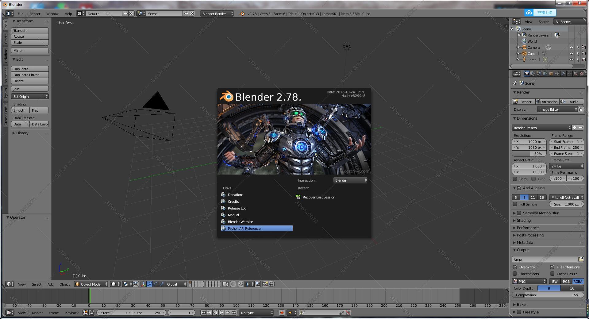The height and width of the screenshot is (319, 589).
Task: Open the Window menu in top header
Action: [x=52, y=14]
